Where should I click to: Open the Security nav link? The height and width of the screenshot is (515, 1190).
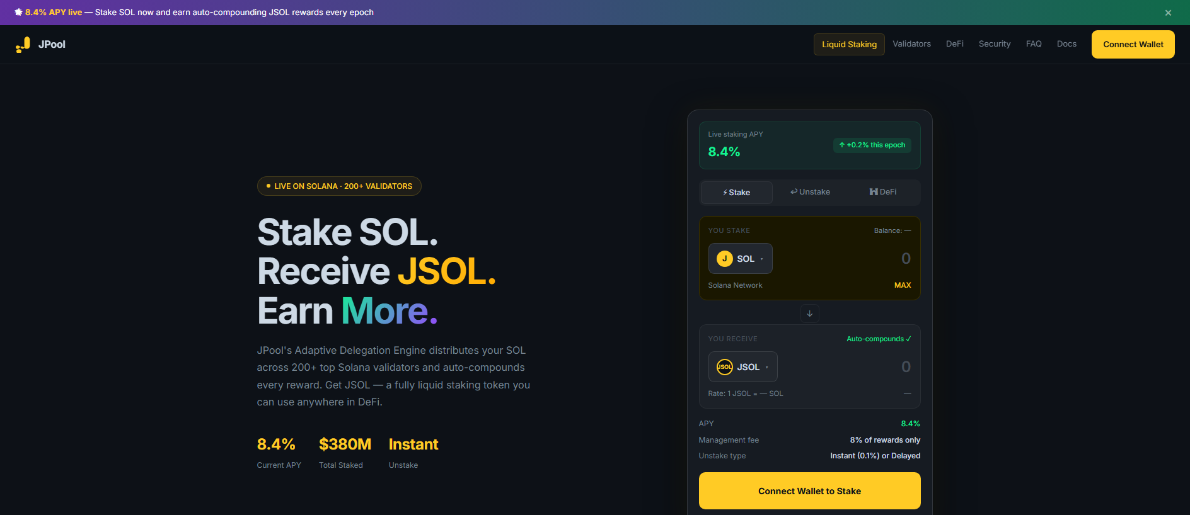(995, 44)
